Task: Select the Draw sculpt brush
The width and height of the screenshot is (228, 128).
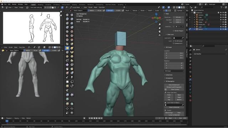Action: coord(67,15)
